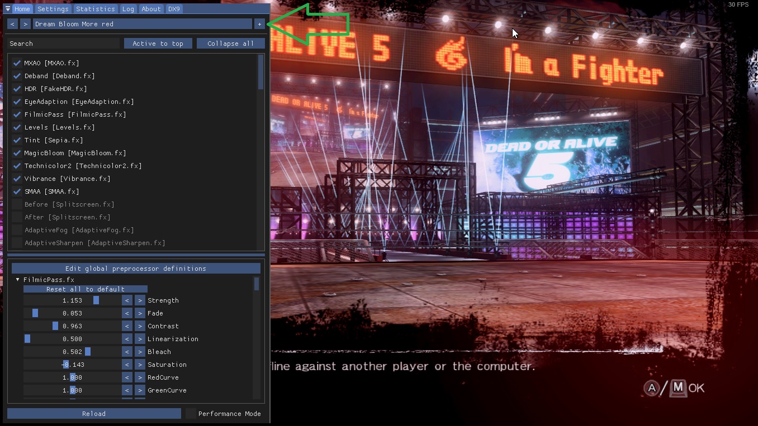Collapse the ReShade overlay with the triangle icon

click(8, 9)
